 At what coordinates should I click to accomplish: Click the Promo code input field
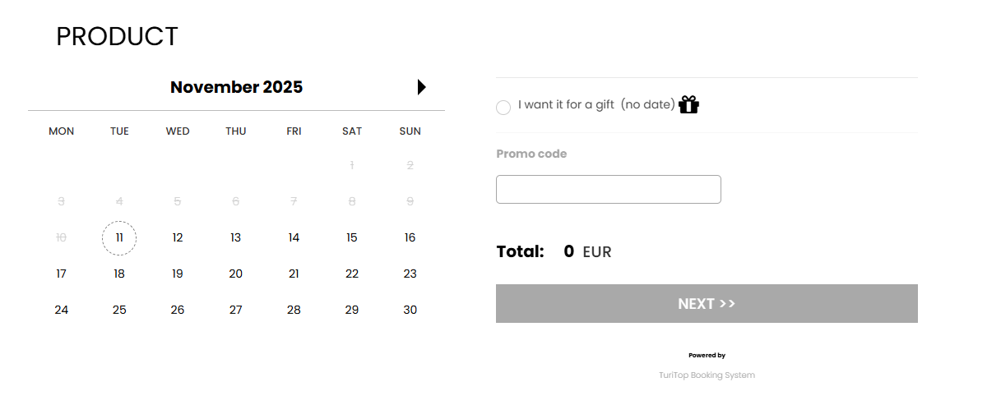[x=608, y=189]
